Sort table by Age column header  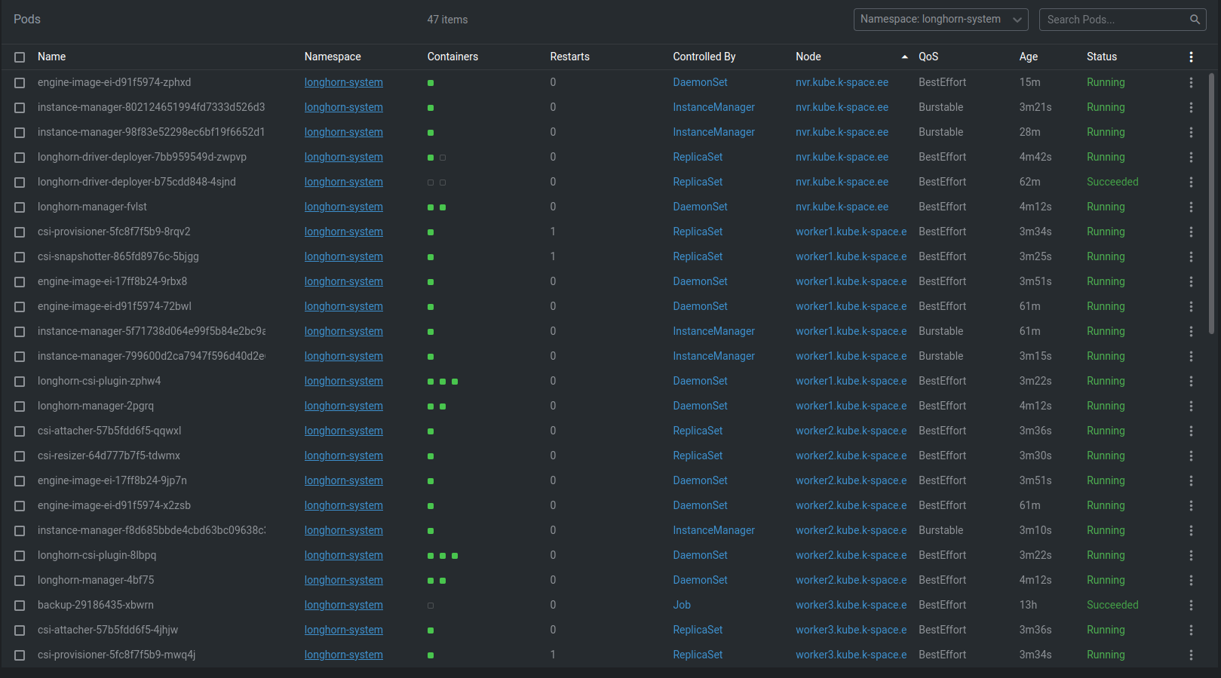pyautogui.click(x=1028, y=57)
